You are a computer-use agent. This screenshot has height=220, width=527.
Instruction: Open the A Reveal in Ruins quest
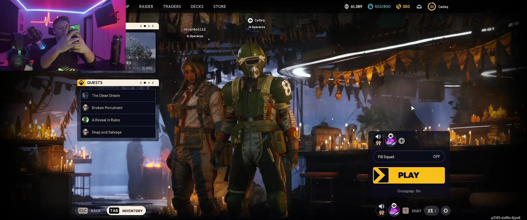[x=118, y=120]
